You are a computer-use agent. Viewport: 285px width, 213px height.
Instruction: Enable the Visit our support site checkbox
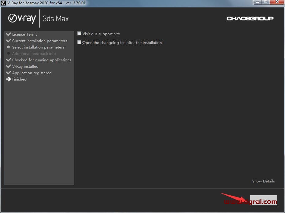[x=80, y=34]
